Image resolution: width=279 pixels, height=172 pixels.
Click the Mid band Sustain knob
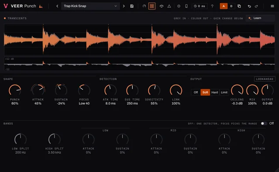[x=191, y=139]
